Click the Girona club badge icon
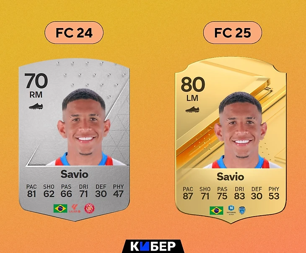This screenshot has height=253, width=306. pyautogui.click(x=89, y=209)
